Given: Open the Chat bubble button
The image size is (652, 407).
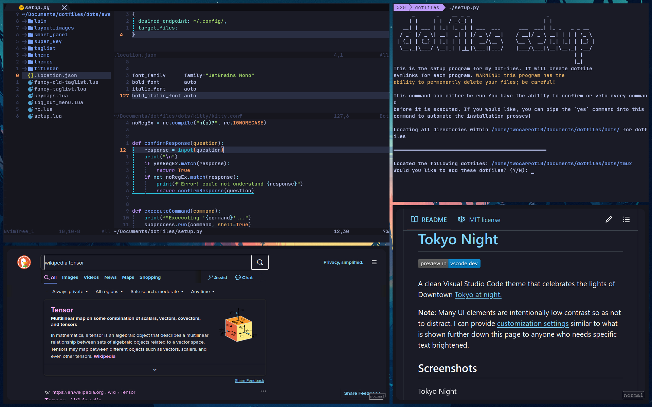Looking at the screenshot, I should click(244, 277).
